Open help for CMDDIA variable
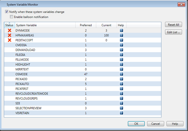The width and height of the screenshot is (188, 131). tap(121, 45)
